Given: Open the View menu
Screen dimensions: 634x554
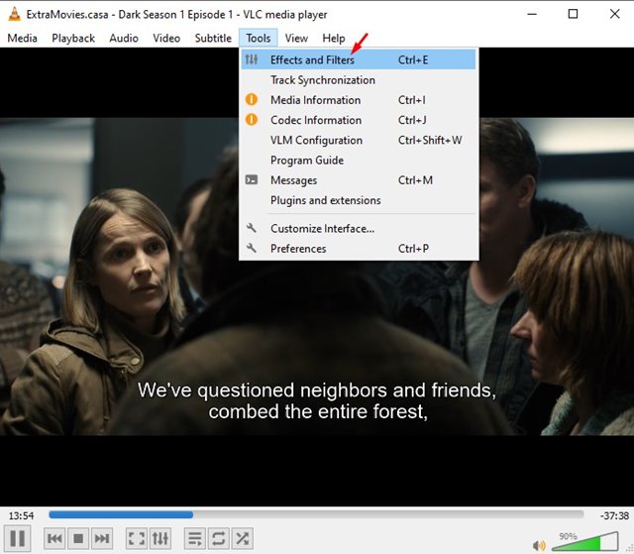Looking at the screenshot, I should (296, 38).
